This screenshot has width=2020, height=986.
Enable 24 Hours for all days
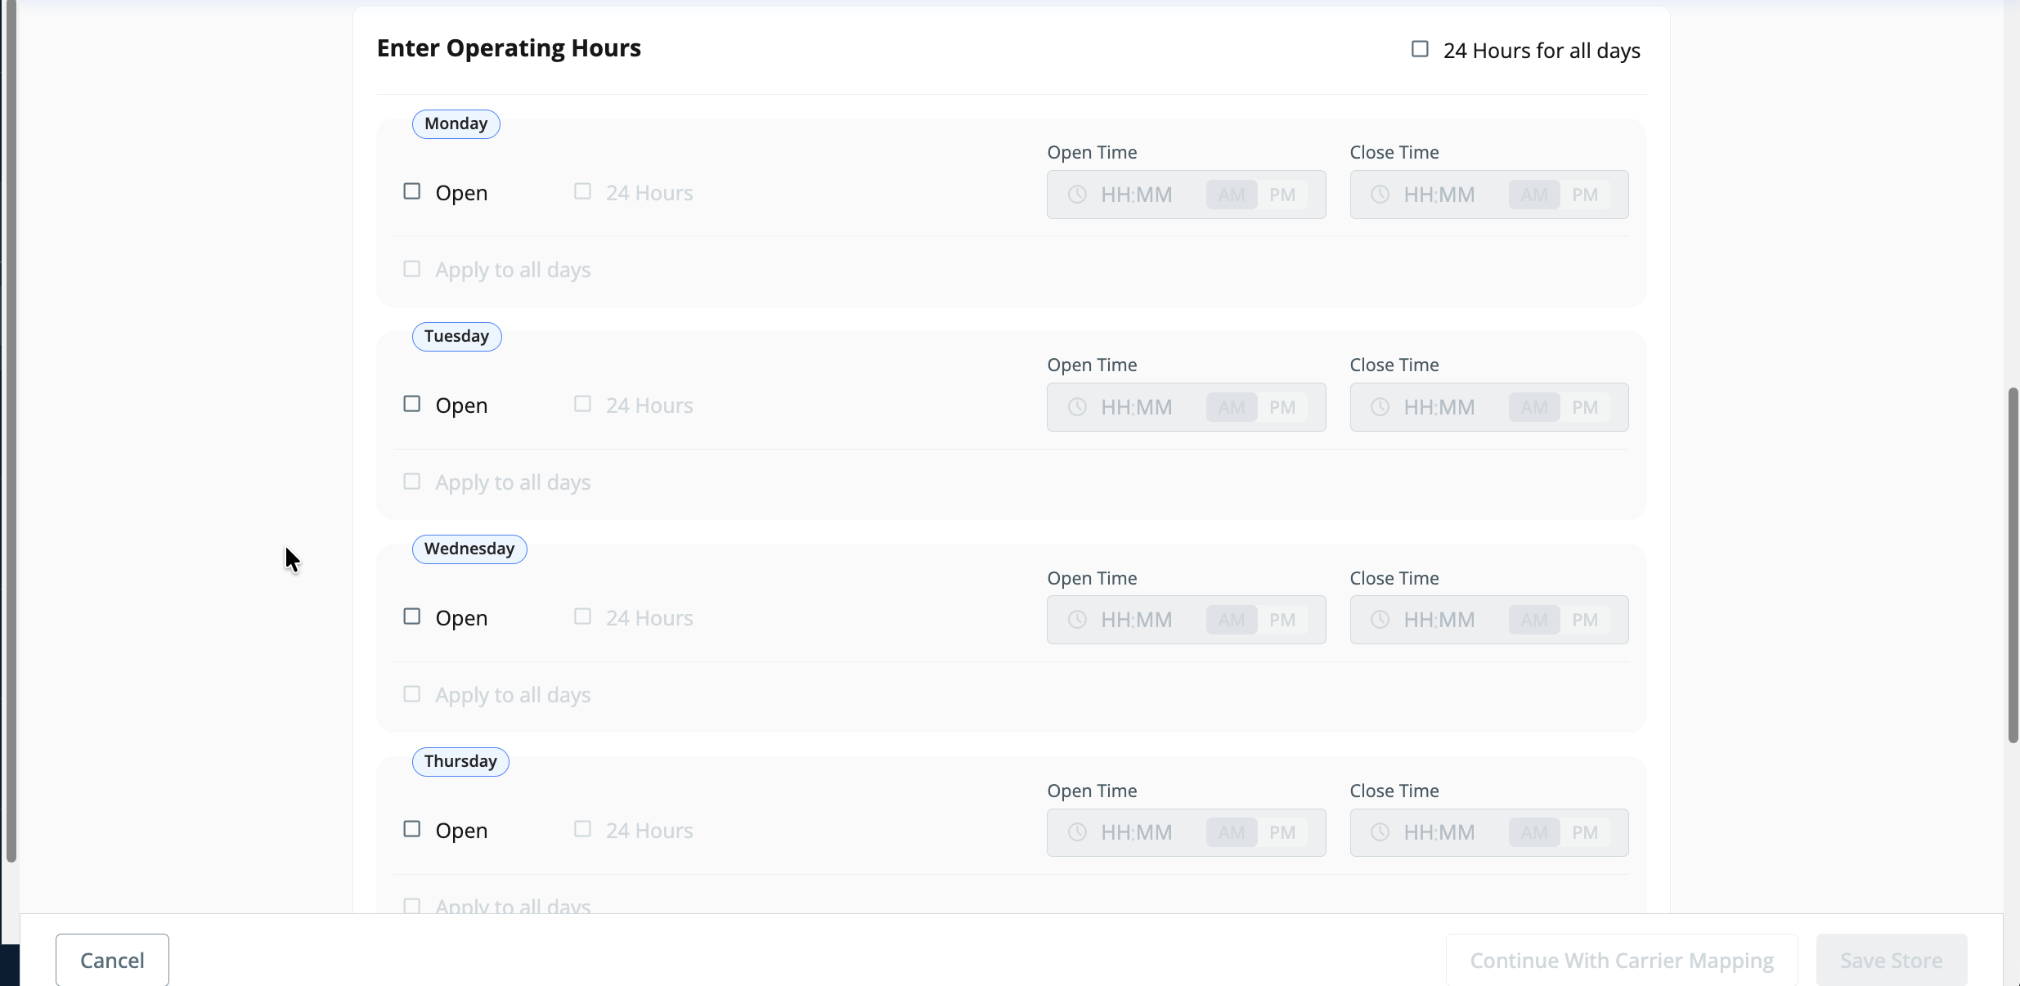[x=1420, y=50]
